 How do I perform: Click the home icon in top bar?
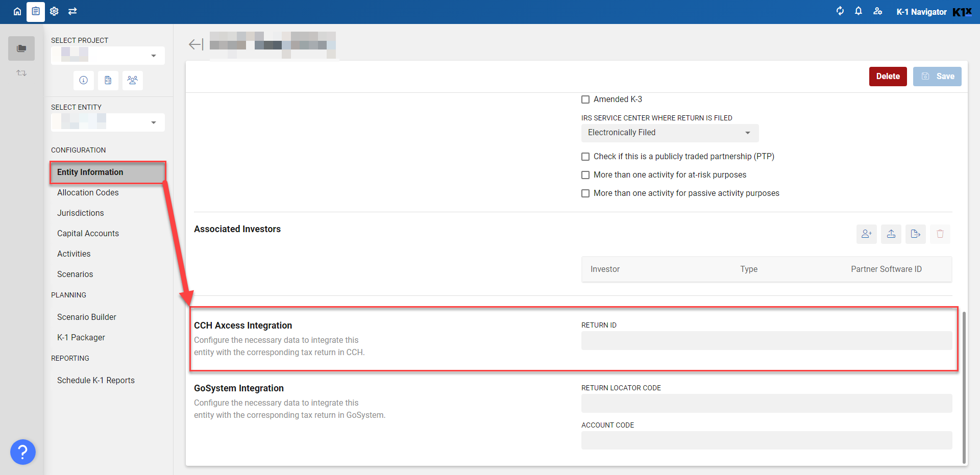point(17,11)
